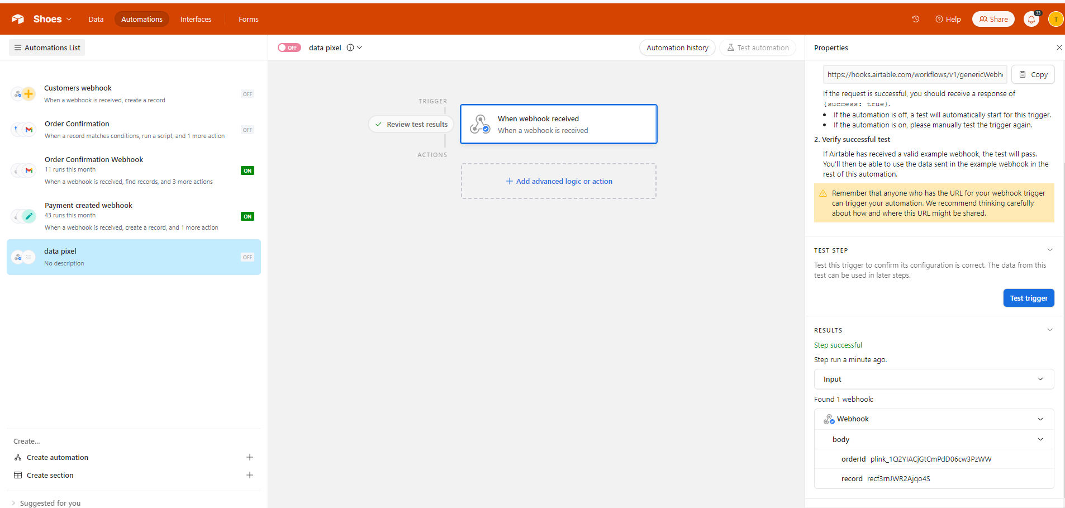Click the Payment created webhook icon
The width and height of the screenshot is (1065, 508).
(23, 216)
